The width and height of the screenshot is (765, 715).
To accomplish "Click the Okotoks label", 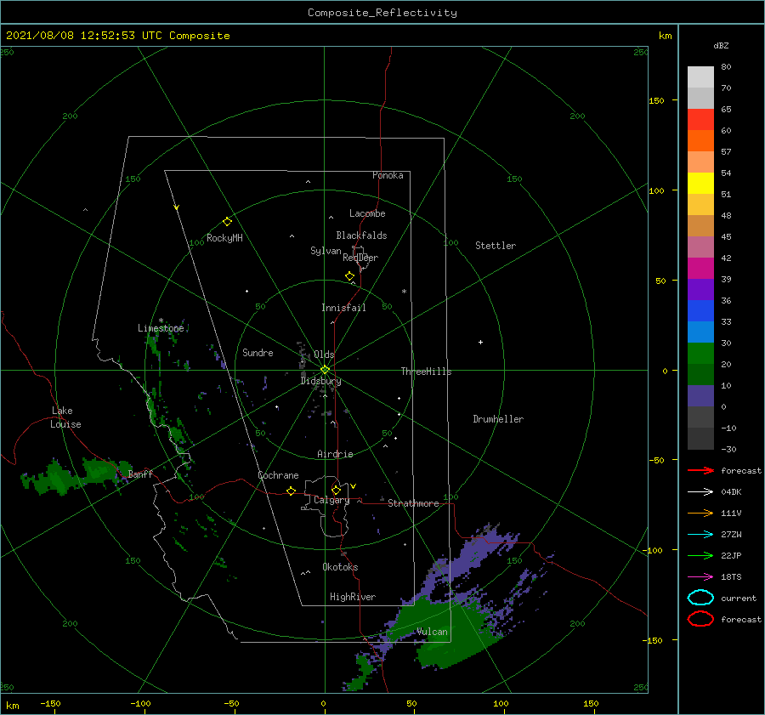I will click(340, 567).
